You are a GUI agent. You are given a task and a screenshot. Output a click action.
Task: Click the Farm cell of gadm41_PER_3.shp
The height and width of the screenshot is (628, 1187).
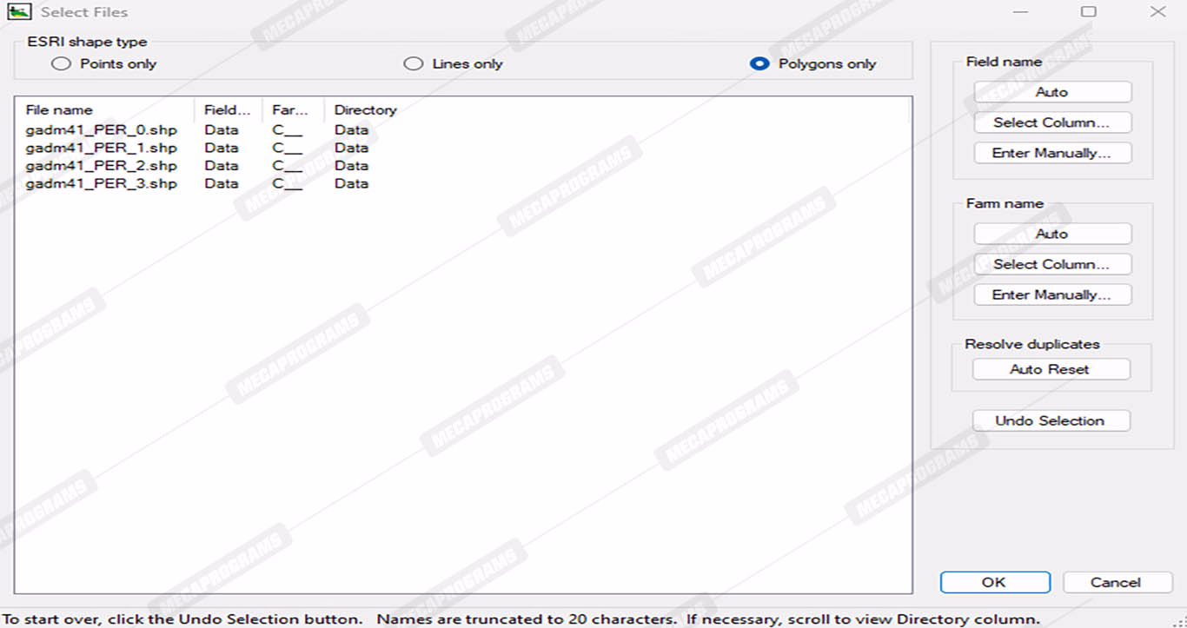tap(288, 183)
